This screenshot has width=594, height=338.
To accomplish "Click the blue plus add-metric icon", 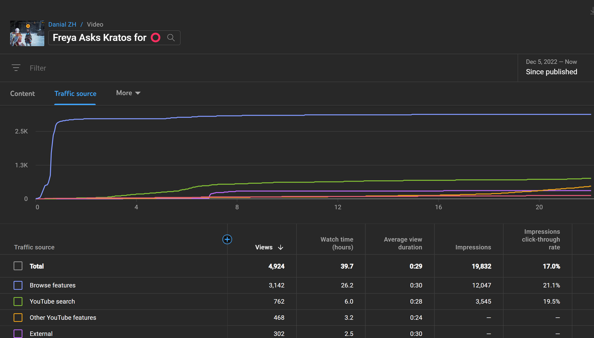I will tap(227, 239).
